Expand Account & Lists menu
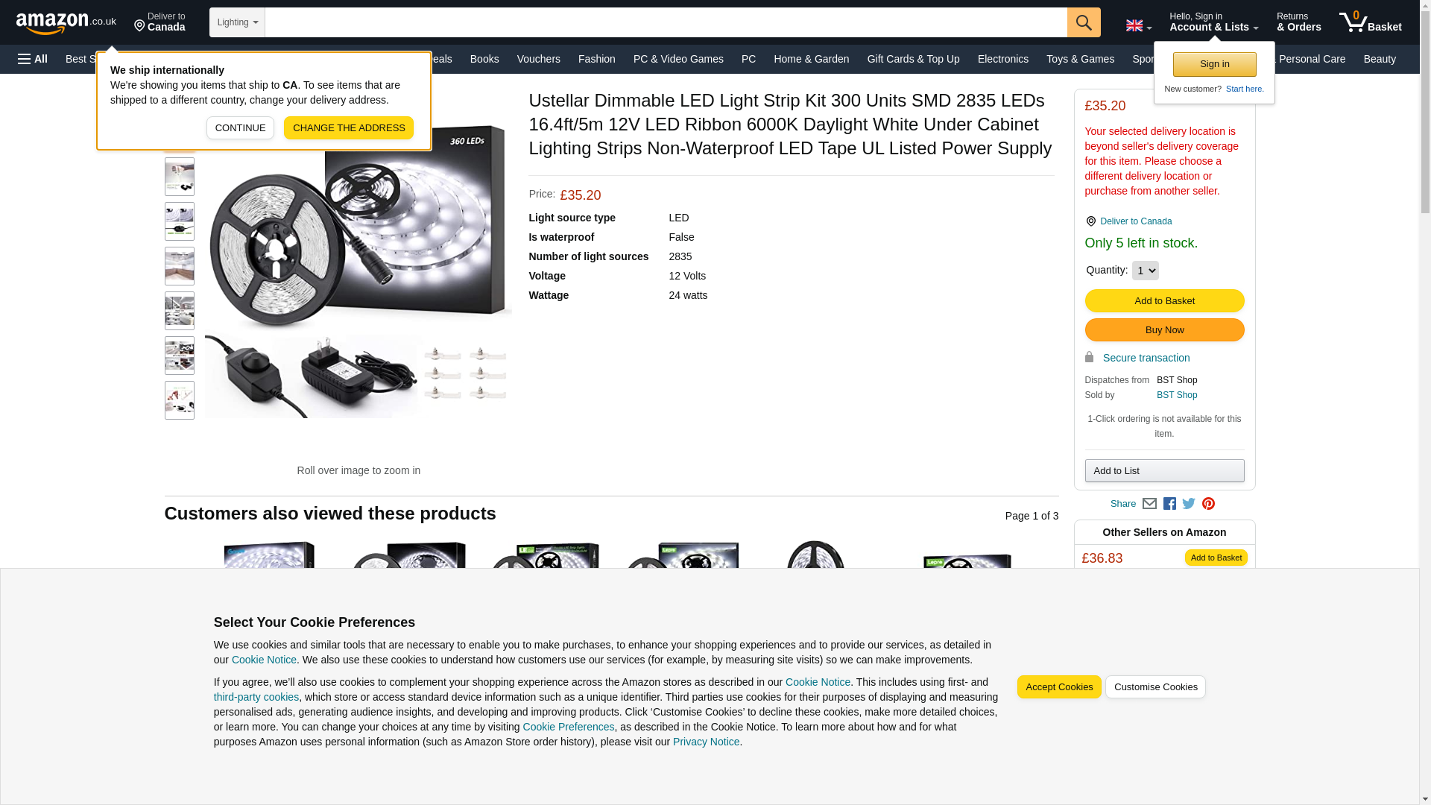 (x=1213, y=22)
